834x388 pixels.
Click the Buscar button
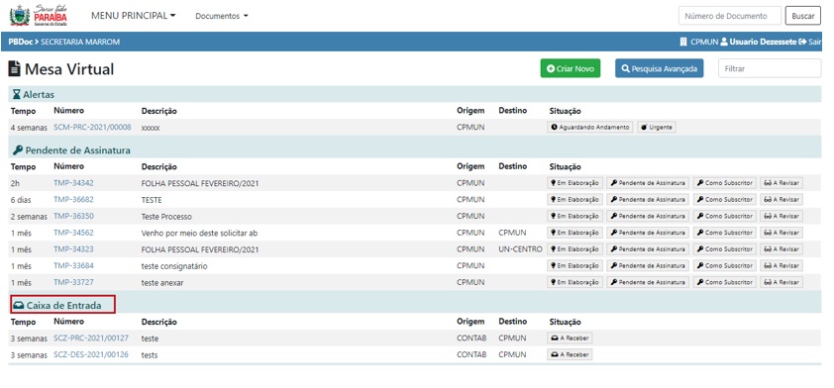click(x=802, y=16)
